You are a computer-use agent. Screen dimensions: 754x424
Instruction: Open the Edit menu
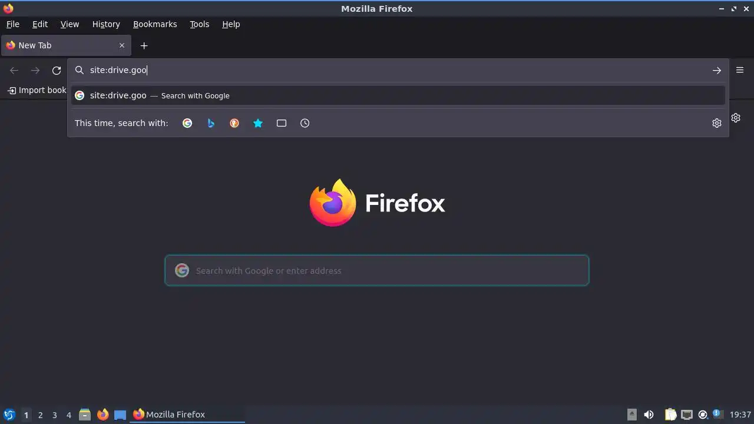coord(40,24)
